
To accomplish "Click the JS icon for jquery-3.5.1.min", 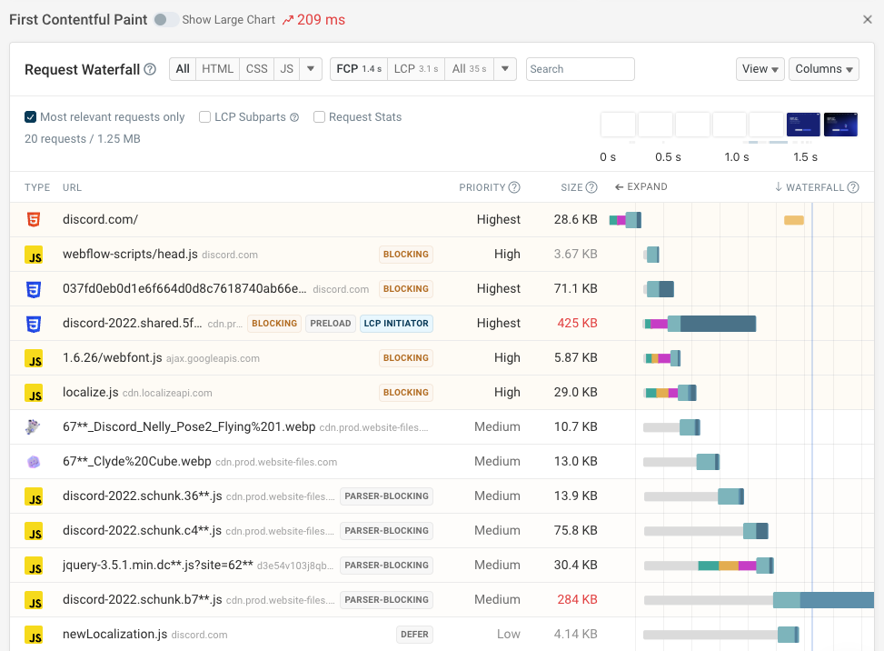I will point(34,566).
